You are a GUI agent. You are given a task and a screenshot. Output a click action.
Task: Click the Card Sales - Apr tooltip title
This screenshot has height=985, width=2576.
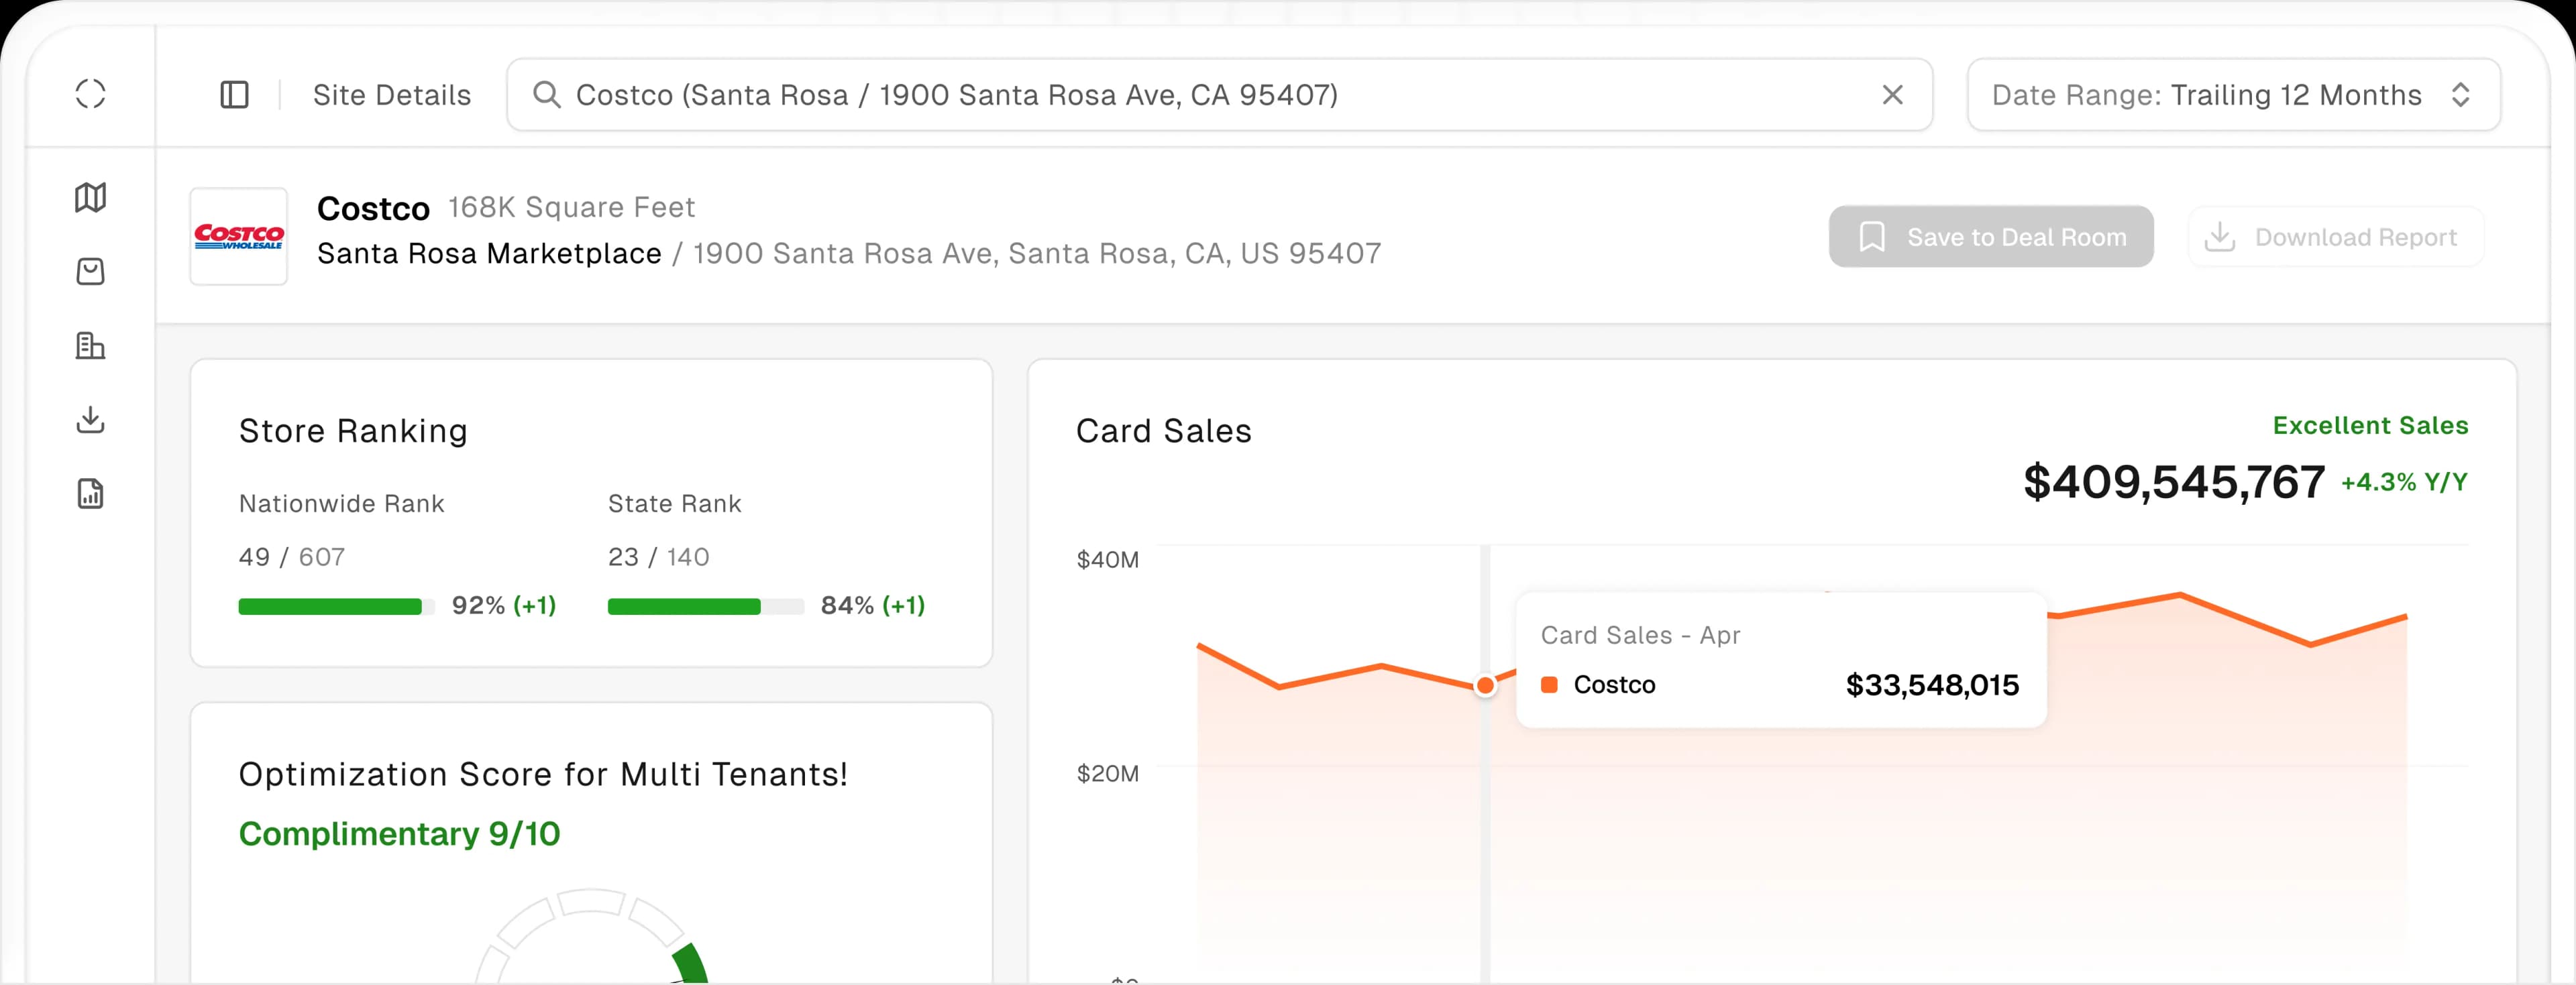coord(1640,635)
